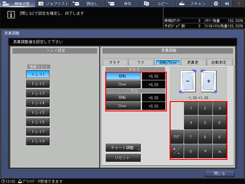Switch to the スキャン scan tab
The width and height of the screenshot is (245, 184).
point(193,3)
